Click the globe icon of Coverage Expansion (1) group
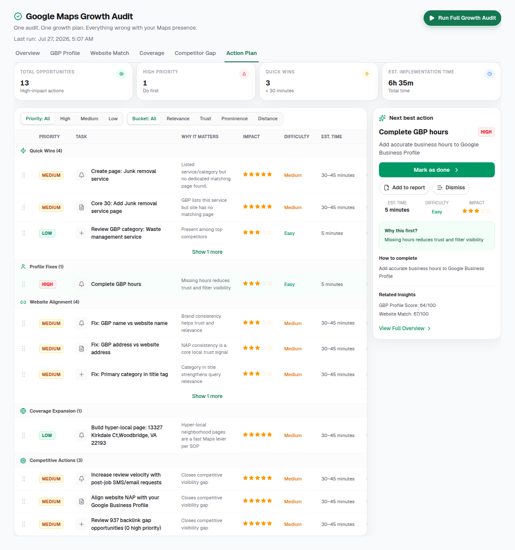The height and width of the screenshot is (550, 515). click(23, 411)
